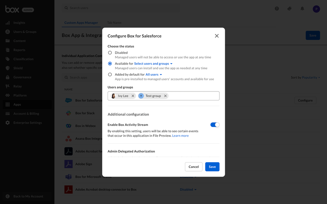The image size is (327, 204).
Task: Open the Sort by Popularity dropdown
Action: [x=305, y=78]
